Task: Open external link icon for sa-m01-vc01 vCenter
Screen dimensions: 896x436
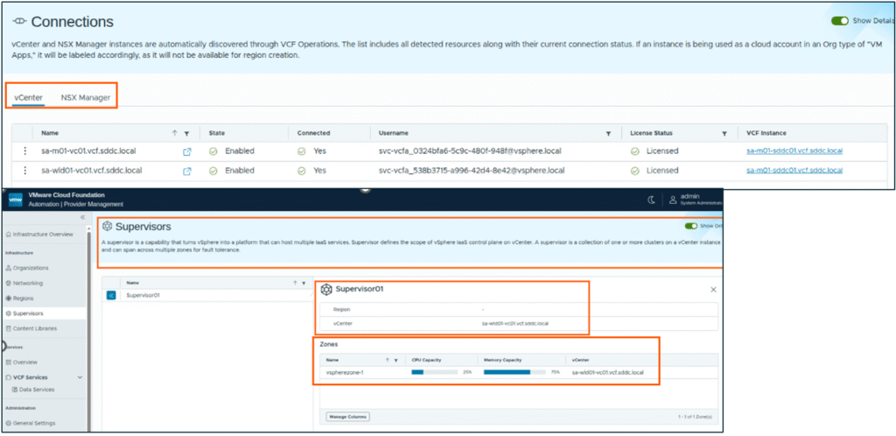Action: [186, 151]
